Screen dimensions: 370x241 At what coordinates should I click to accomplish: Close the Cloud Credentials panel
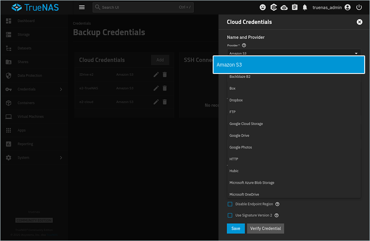pyautogui.click(x=359, y=22)
